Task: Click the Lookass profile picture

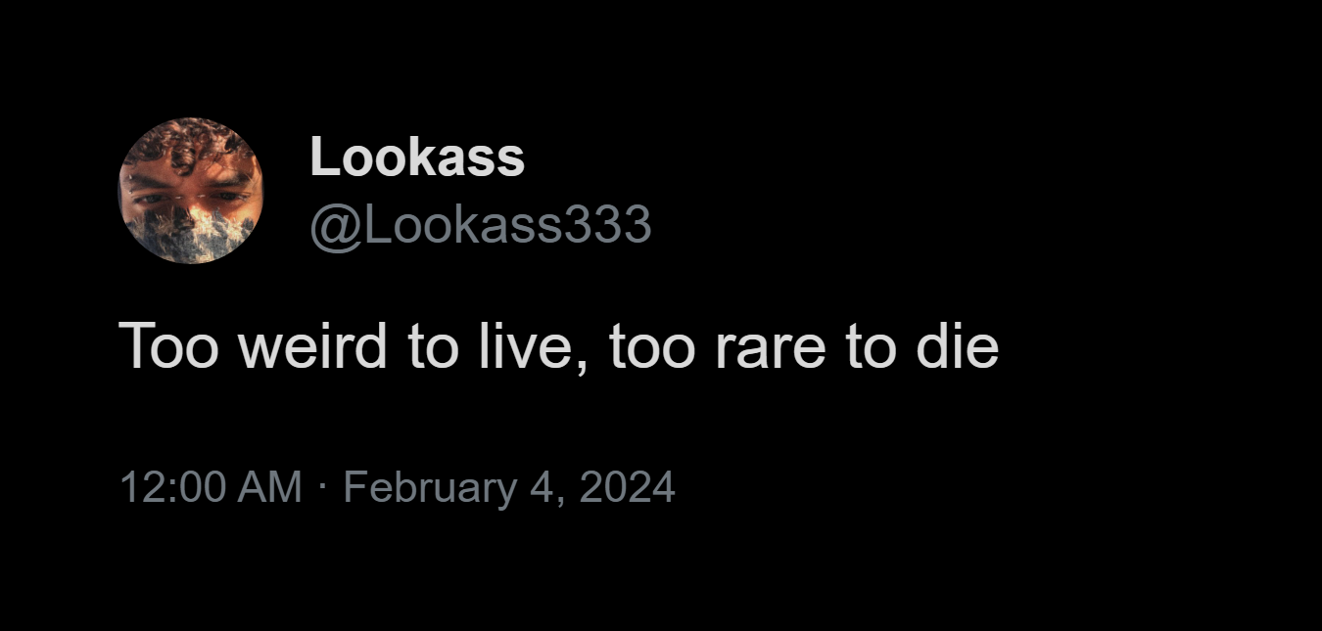Action: (190, 191)
